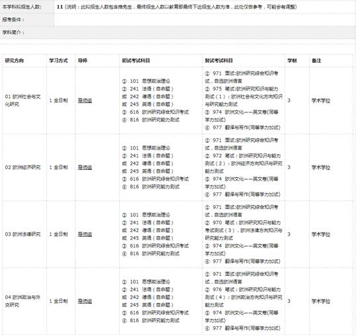Click the bold enrollment number 11

click(60, 7)
